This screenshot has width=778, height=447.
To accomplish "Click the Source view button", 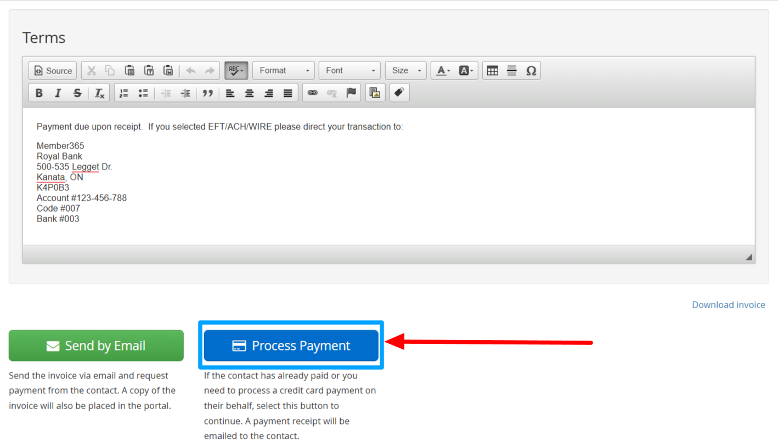I will pyautogui.click(x=53, y=71).
